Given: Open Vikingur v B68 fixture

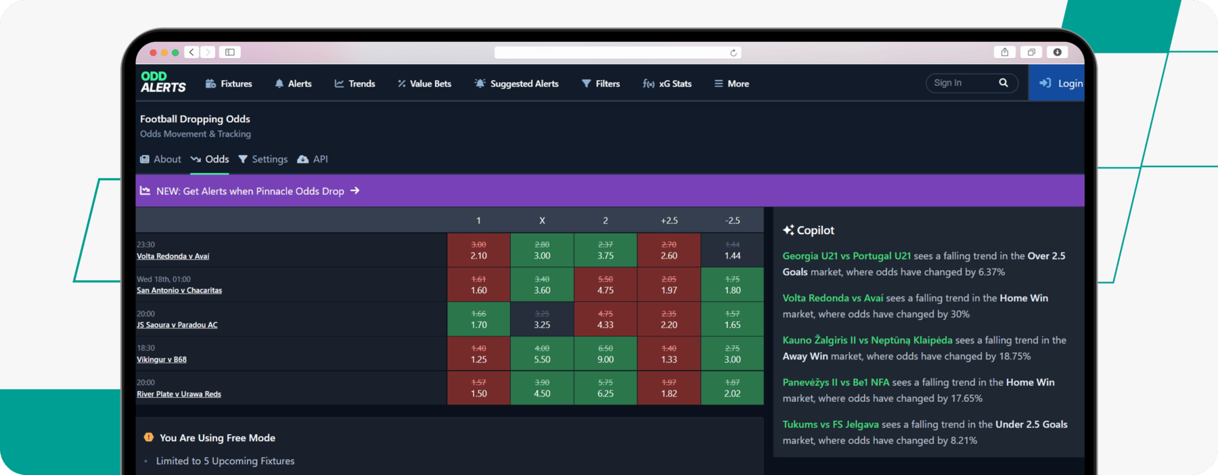Looking at the screenshot, I should click(162, 359).
